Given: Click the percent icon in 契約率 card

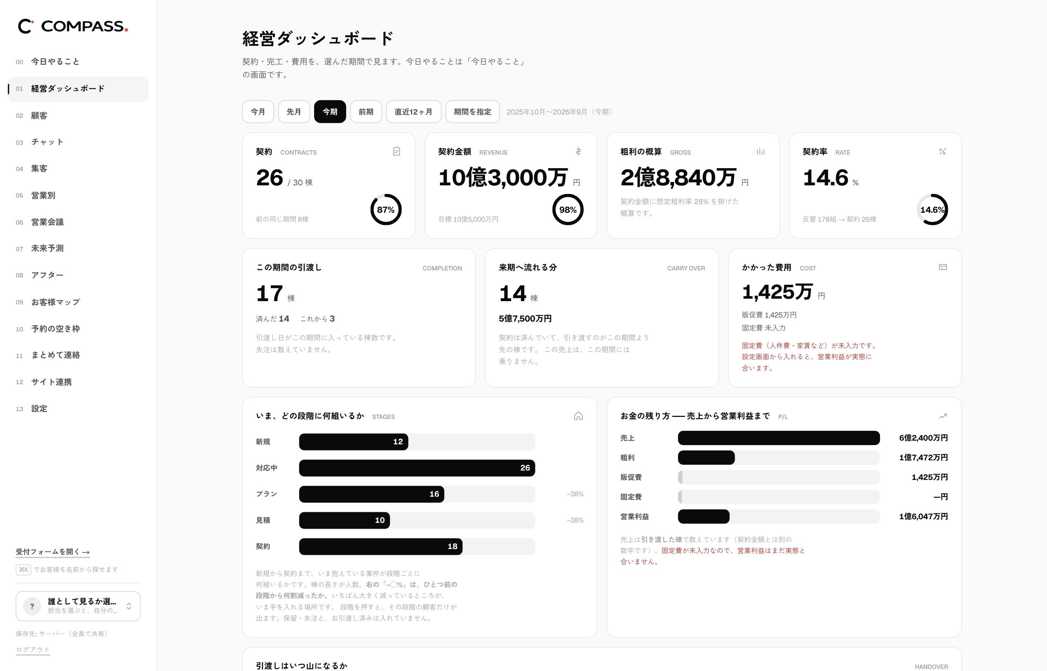Looking at the screenshot, I should [942, 151].
